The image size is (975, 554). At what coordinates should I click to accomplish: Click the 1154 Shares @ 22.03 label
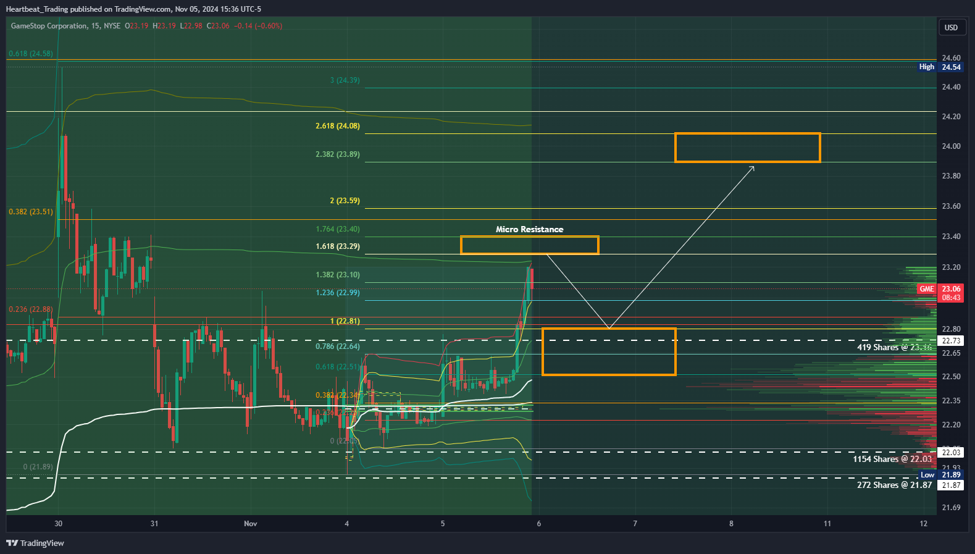[892, 459]
